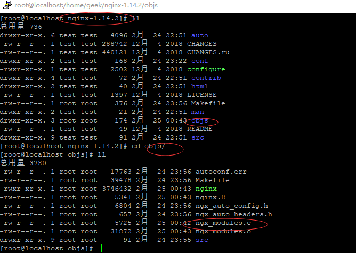Click ngx_modules.o file name
This screenshot has height=253, width=356.
coord(223,232)
